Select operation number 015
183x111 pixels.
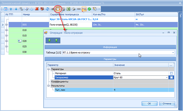[x=24, y=35]
